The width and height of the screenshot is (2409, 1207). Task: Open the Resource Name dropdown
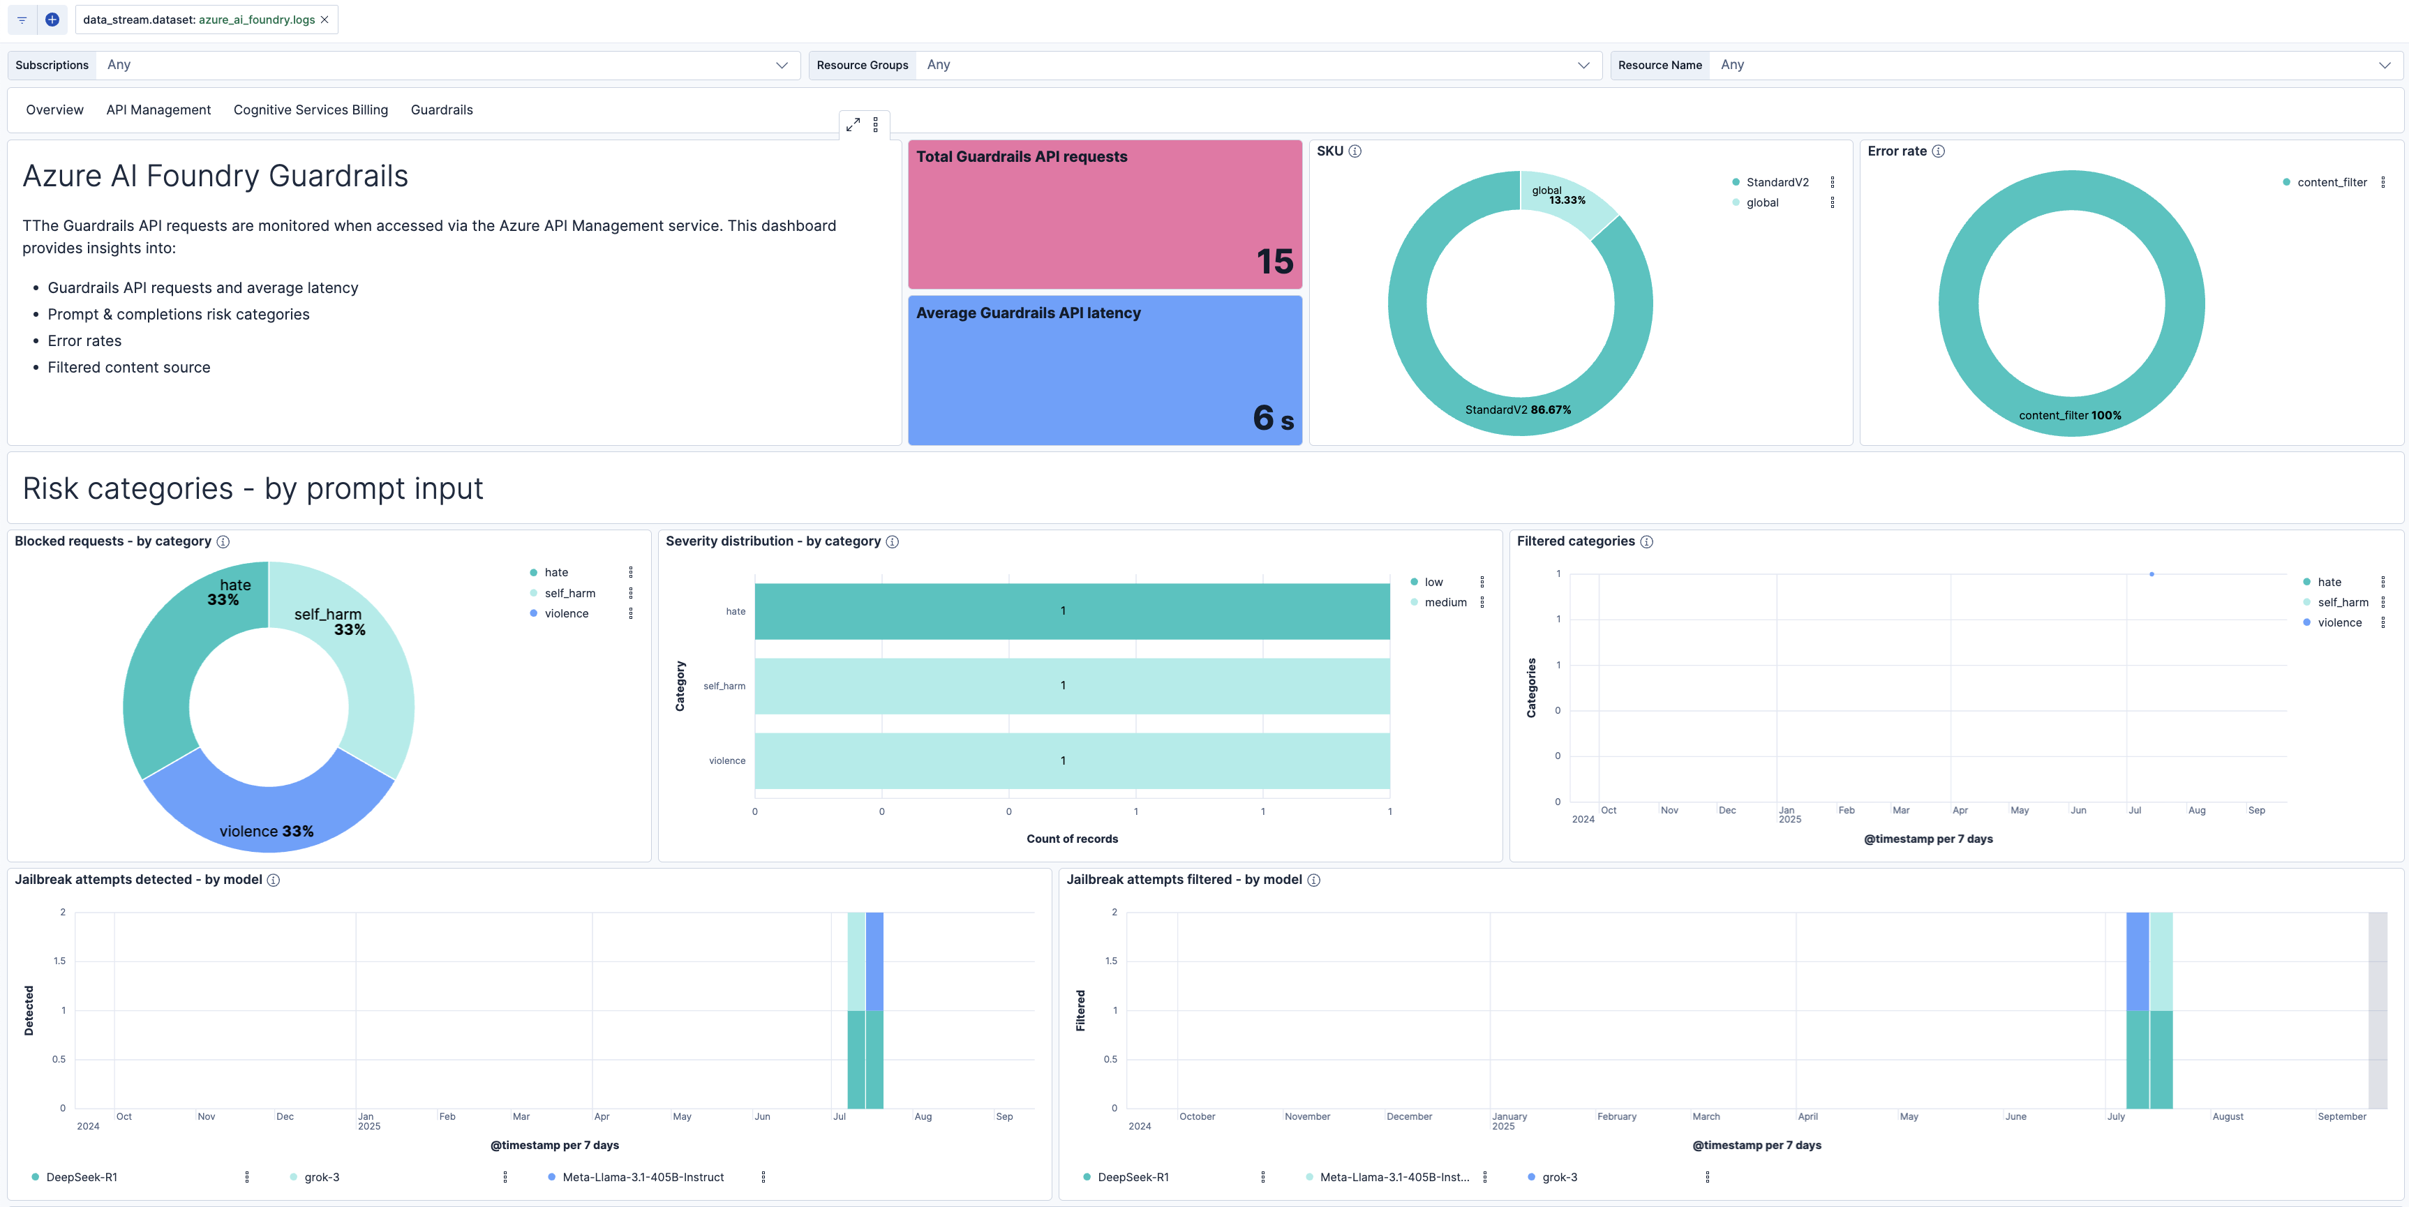click(2385, 64)
